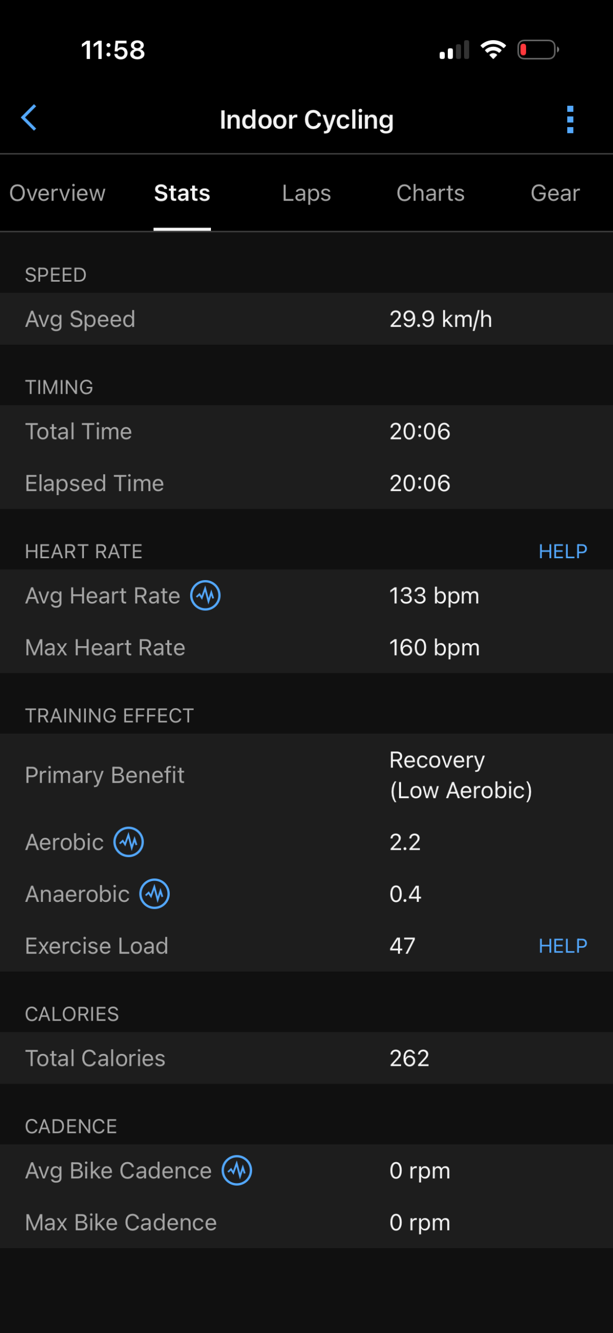Viewport: 613px width, 1333px height.
Task: Tap the Avg Speed row
Action: point(306,319)
